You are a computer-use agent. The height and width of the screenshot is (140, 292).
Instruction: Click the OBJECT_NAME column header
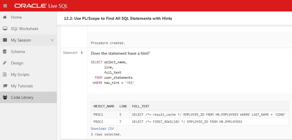click(104, 106)
